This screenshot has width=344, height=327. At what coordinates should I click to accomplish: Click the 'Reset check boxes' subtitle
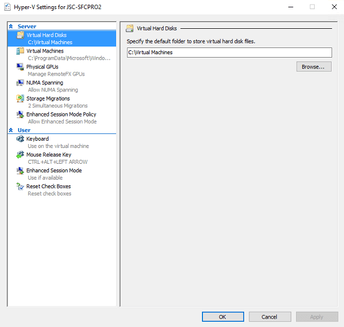pos(50,194)
